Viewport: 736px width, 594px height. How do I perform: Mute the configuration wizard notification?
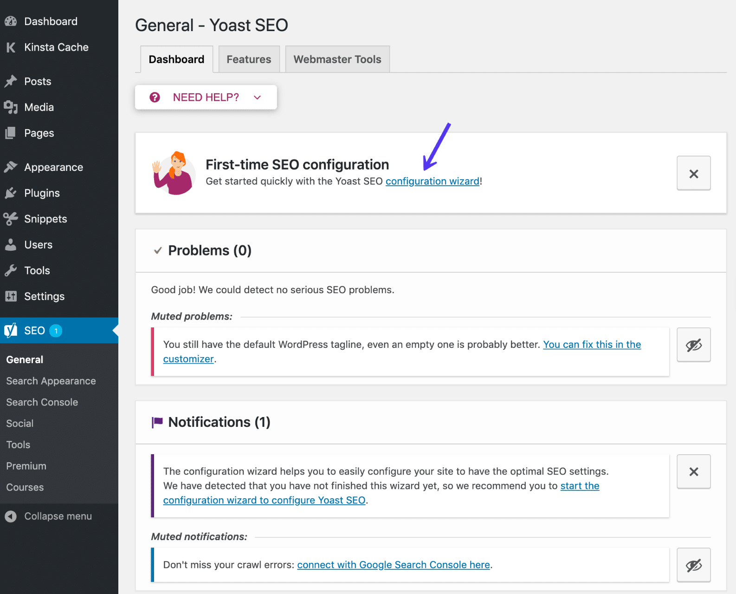[693, 472]
